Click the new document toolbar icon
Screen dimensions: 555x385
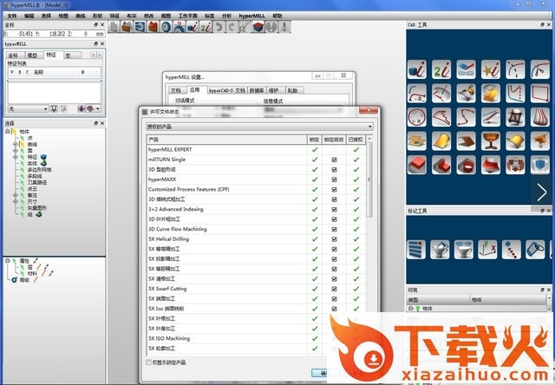114,27
